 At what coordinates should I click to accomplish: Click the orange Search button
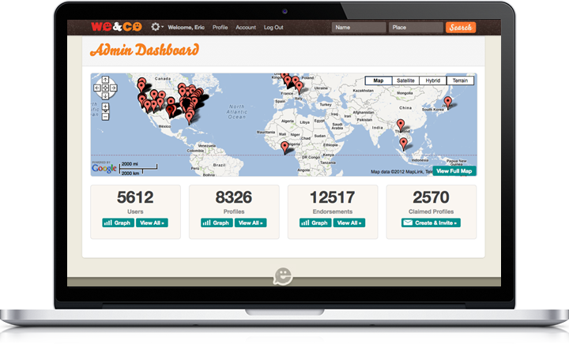(x=461, y=28)
